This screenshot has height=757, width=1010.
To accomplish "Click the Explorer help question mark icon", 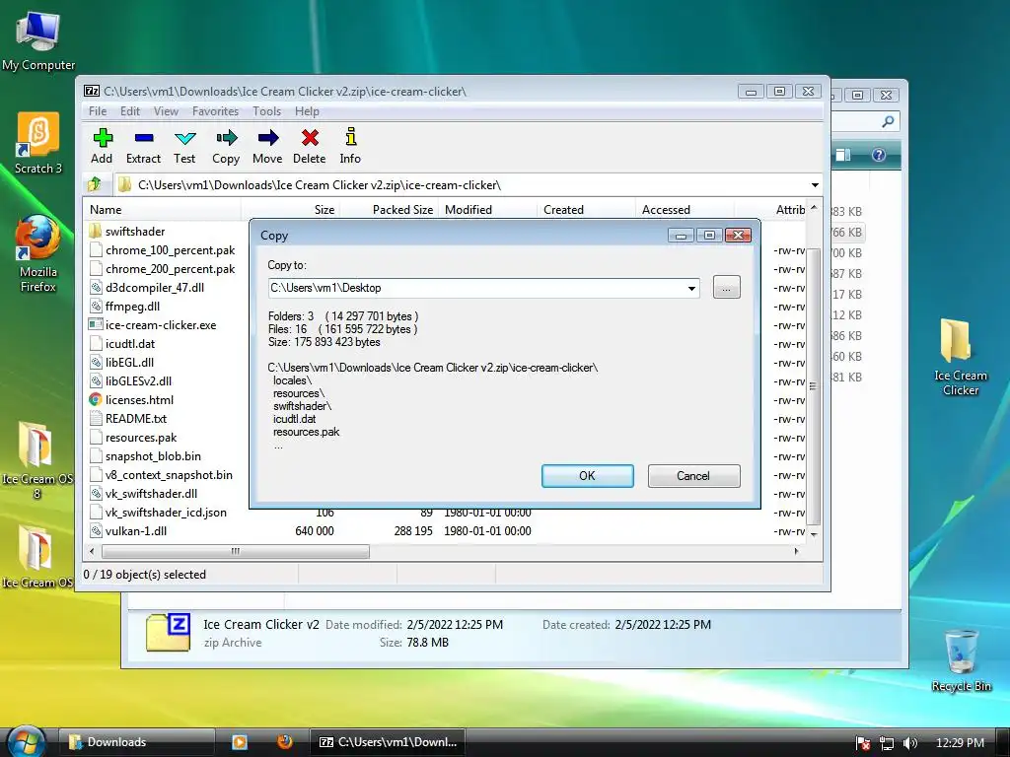I will click(x=879, y=155).
